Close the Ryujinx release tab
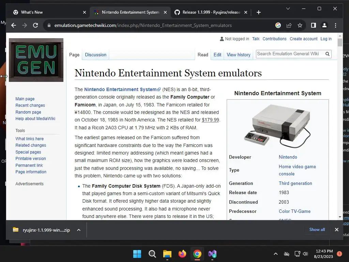Image resolution: width=349 pixels, height=262 pixels. coord(245,12)
